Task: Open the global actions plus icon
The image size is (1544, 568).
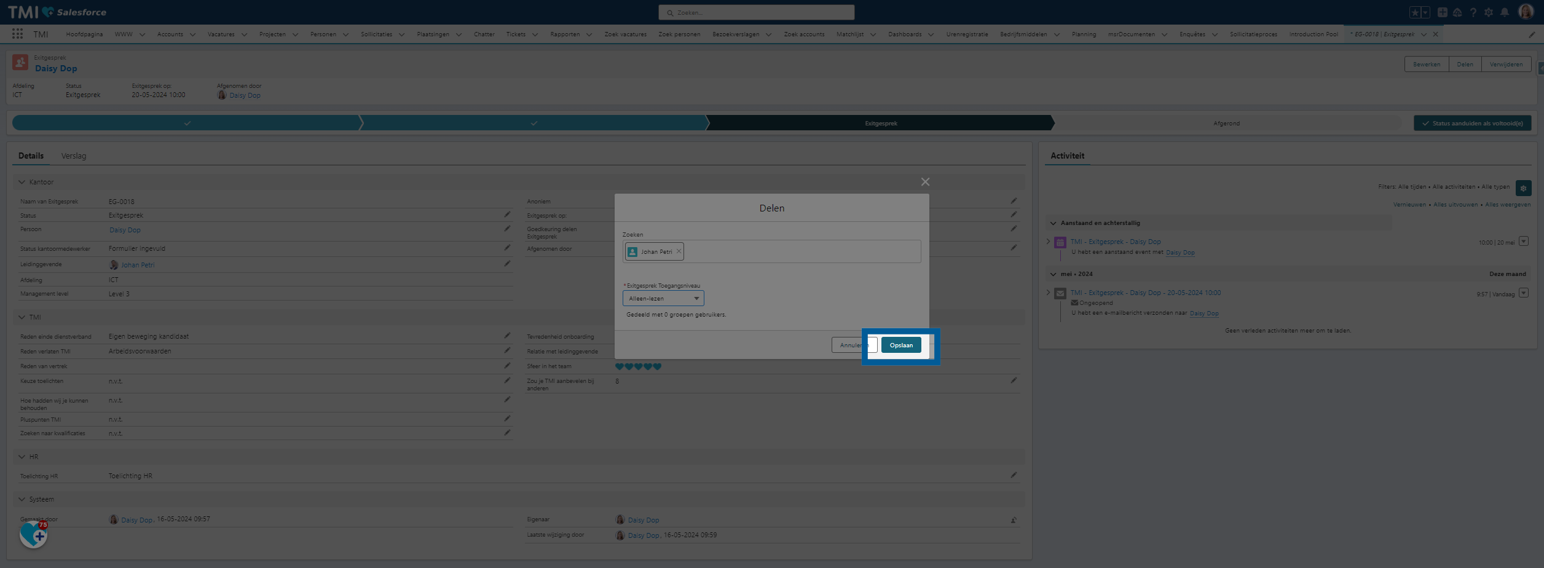Action: 1442,12
